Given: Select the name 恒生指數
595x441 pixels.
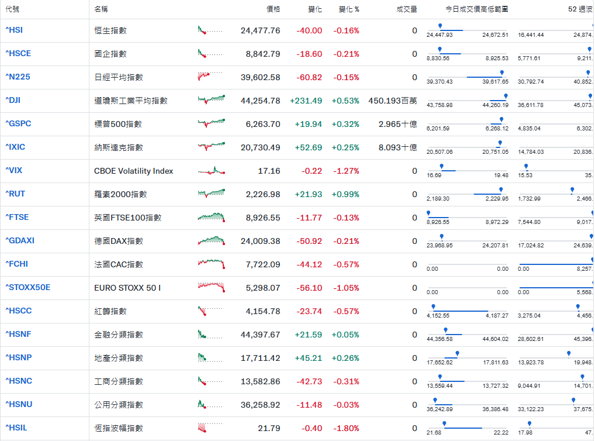Looking at the screenshot, I should pyautogui.click(x=110, y=30).
